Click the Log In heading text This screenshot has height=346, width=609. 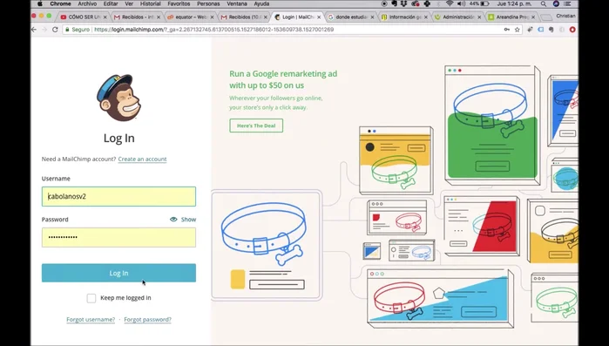(118, 139)
